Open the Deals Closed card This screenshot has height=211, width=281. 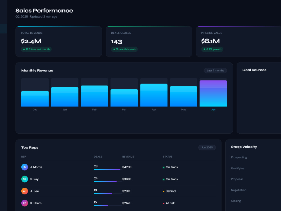point(149,41)
